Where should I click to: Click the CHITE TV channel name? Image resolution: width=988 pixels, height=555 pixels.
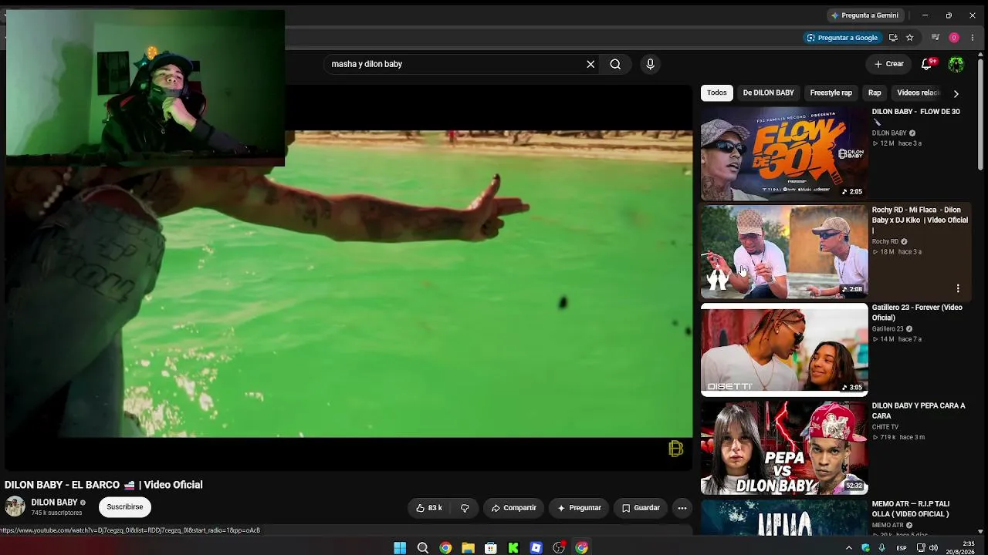[x=885, y=427]
